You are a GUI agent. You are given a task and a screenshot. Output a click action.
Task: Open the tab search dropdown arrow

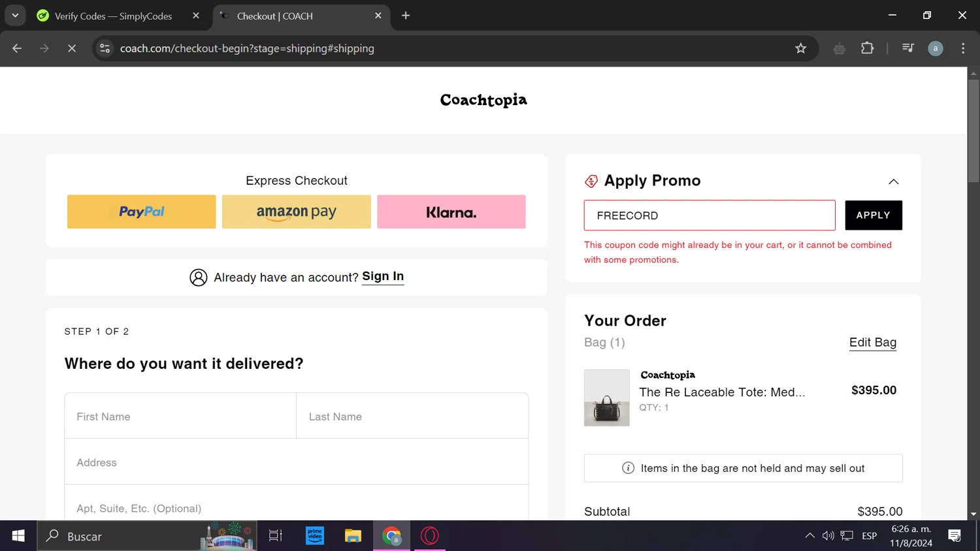15,16
